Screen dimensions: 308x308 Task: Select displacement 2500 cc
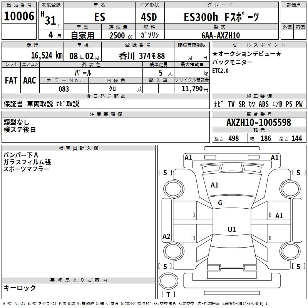coord(121,35)
